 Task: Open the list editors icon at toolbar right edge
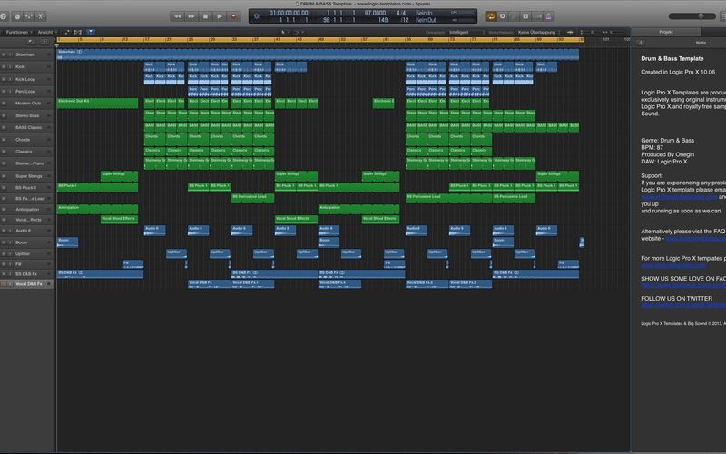[x=722, y=16]
